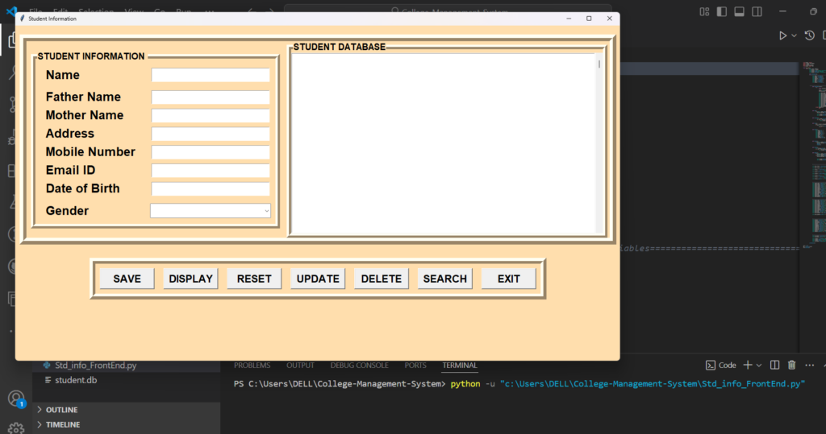Maximize the Student Information window

(x=589, y=19)
